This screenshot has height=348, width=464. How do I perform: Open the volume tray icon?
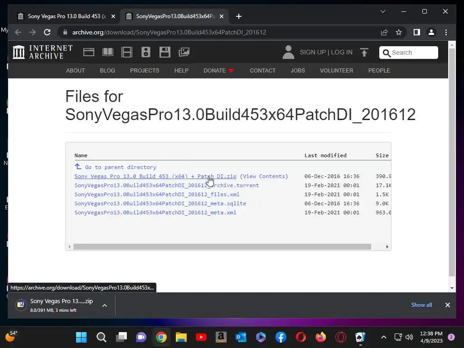[409, 337]
